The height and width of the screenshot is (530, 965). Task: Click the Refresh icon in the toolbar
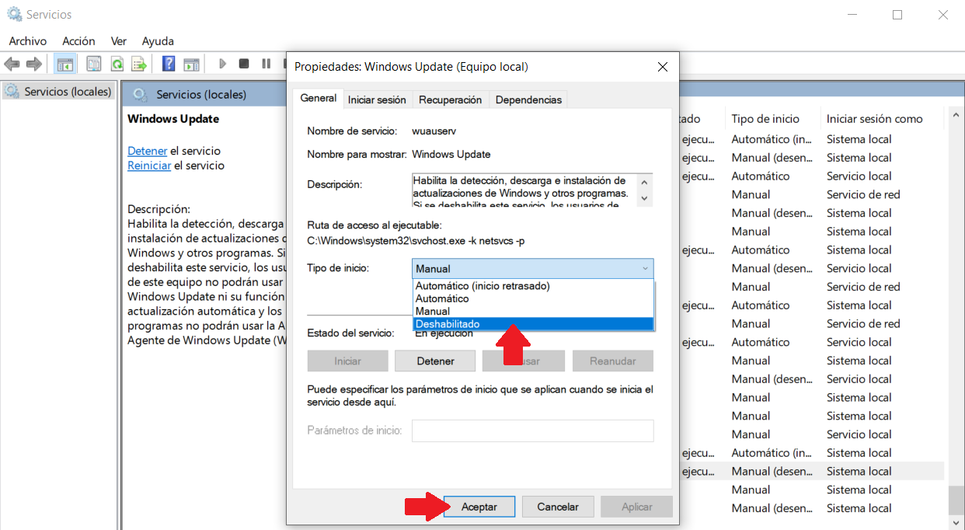coord(117,63)
